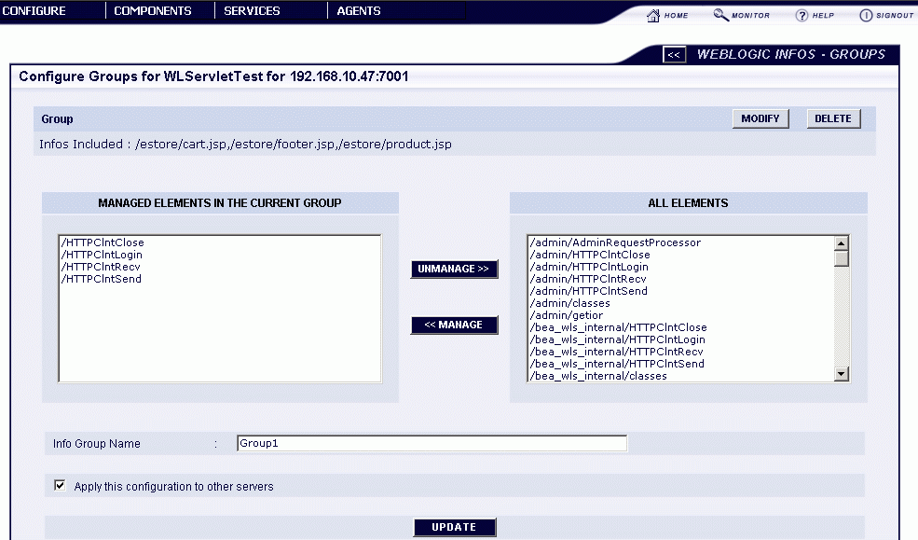The width and height of the screenshot is (918, 540).
Task: Click the Home text link
Action: (676, 16)
